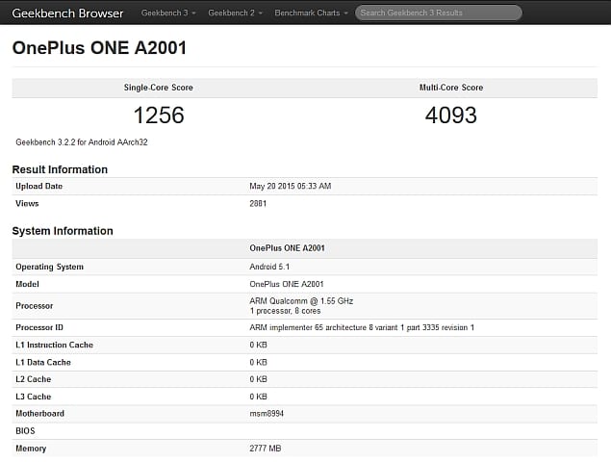The width and height of the screenshot is (611, 462).
Task: Expand the Geekbench 2 navigation menu
Action: 234,13
